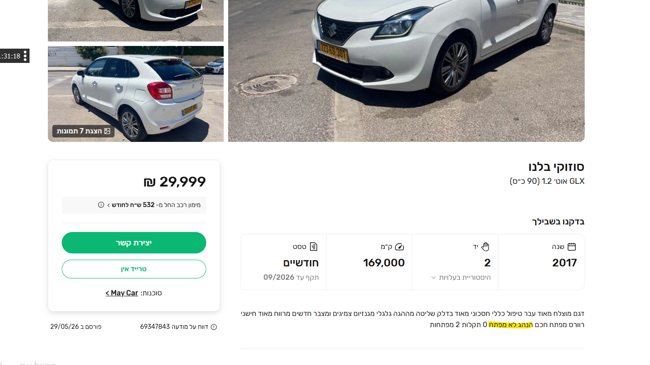Click the calendar icon next to שנה
650x365 pixels.
[572, 246]
